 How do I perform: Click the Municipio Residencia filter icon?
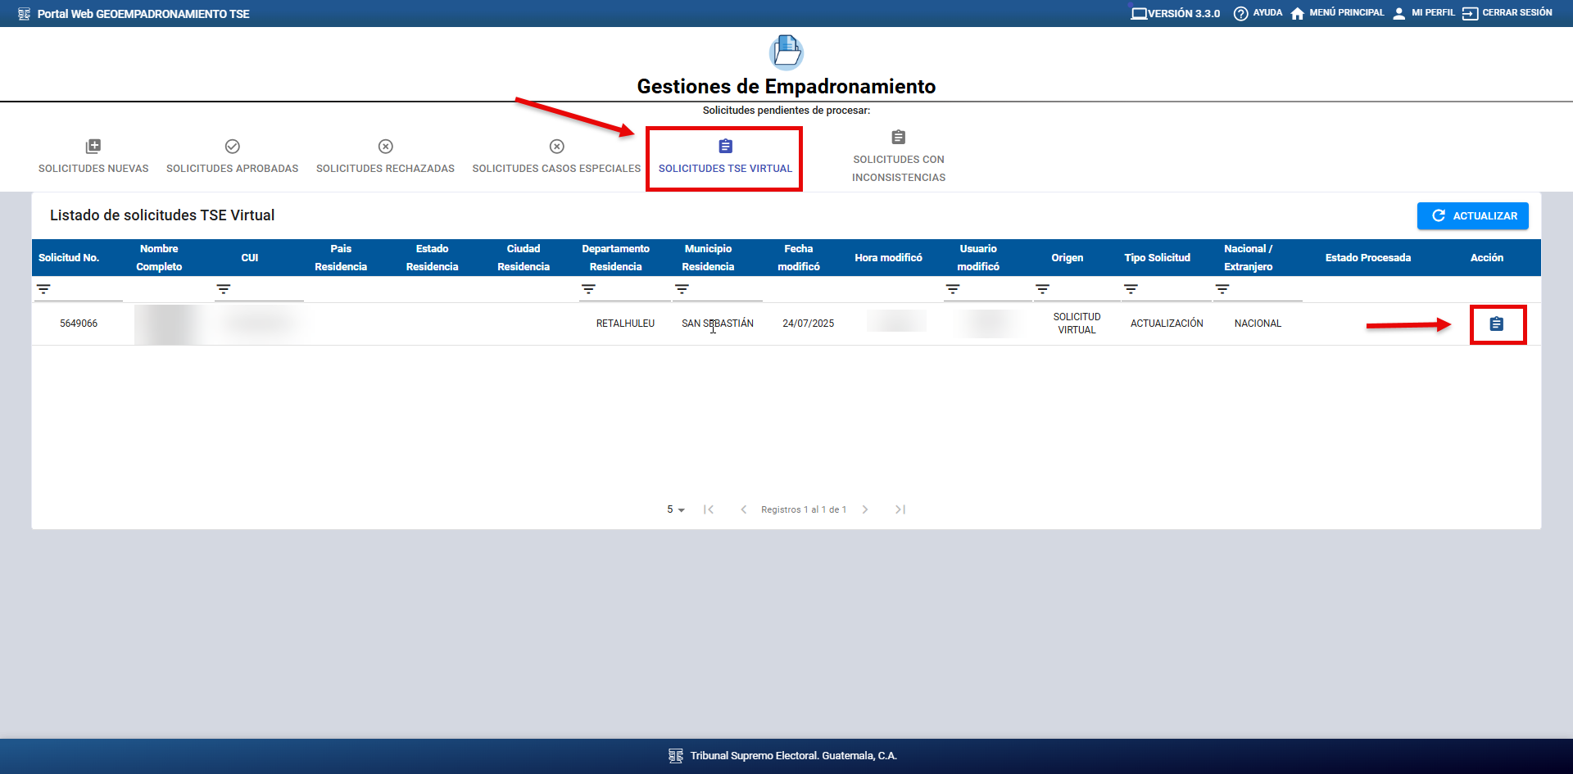click(x=682, y=289)
